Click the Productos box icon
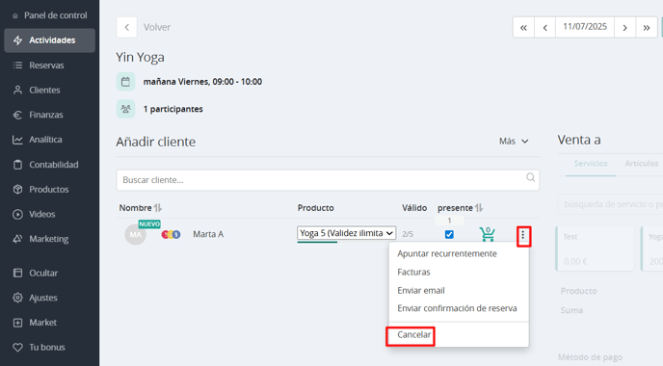 17,190
